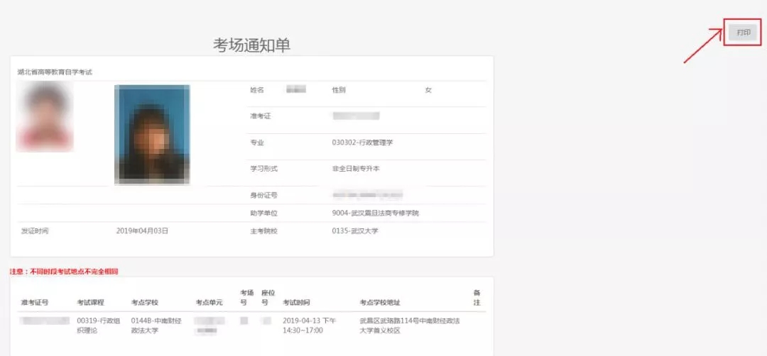Select the value 非全日制专升本

point(356,169)
